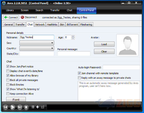
Task: Click the Load avatar button
Action: pos(104,44)
